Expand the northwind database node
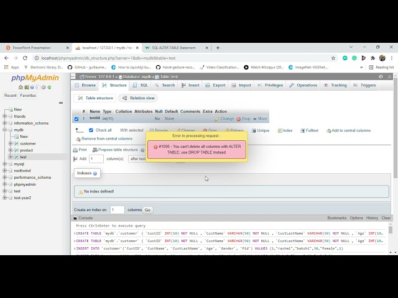The image size is (398, 298). tap(4, 171)
